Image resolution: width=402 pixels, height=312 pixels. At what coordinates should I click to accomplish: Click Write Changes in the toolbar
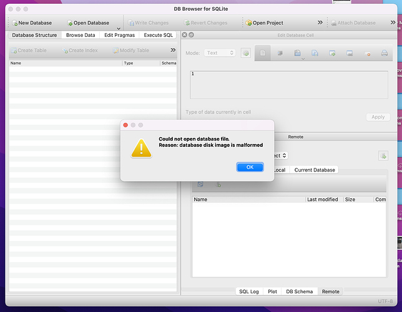point(148,23)
